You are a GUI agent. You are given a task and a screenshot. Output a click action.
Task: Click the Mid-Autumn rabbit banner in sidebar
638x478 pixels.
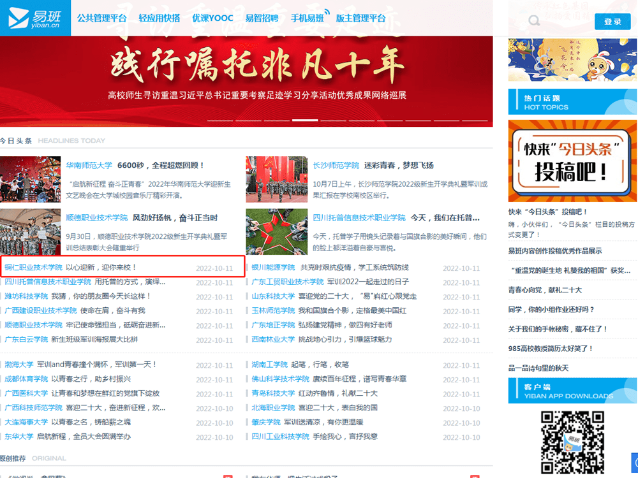coord(572,60)
